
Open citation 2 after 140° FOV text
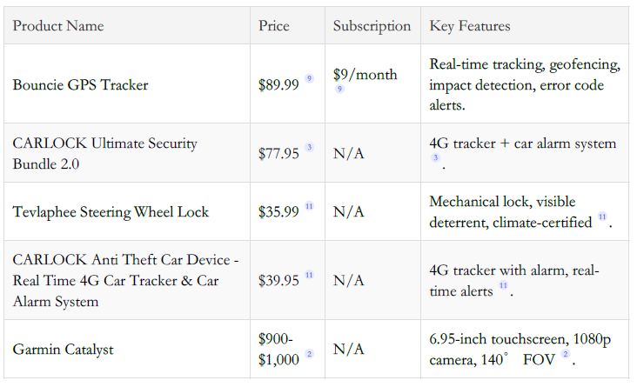click(x=565, y=355)
